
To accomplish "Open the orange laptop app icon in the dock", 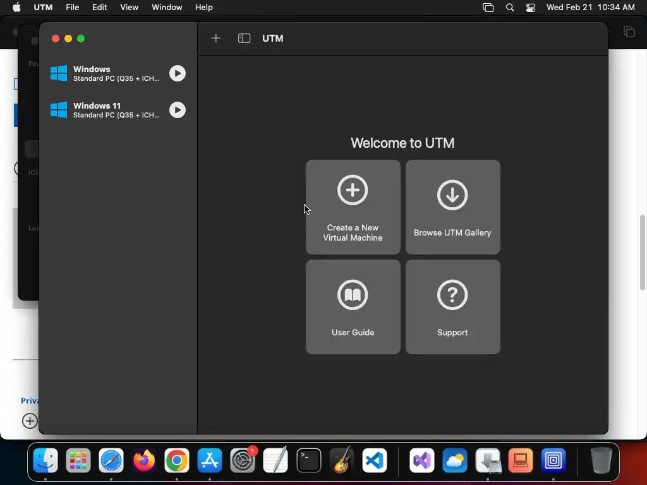I will tap(521, 460).
